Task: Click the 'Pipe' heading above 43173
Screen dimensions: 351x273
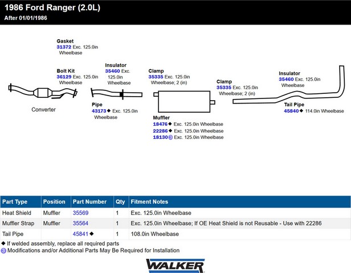Action: click(97, 105)
